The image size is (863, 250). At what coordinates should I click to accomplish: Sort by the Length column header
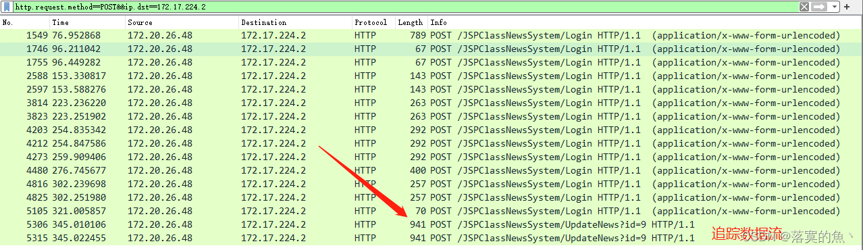pyautogui.click(x=411, y=22)
